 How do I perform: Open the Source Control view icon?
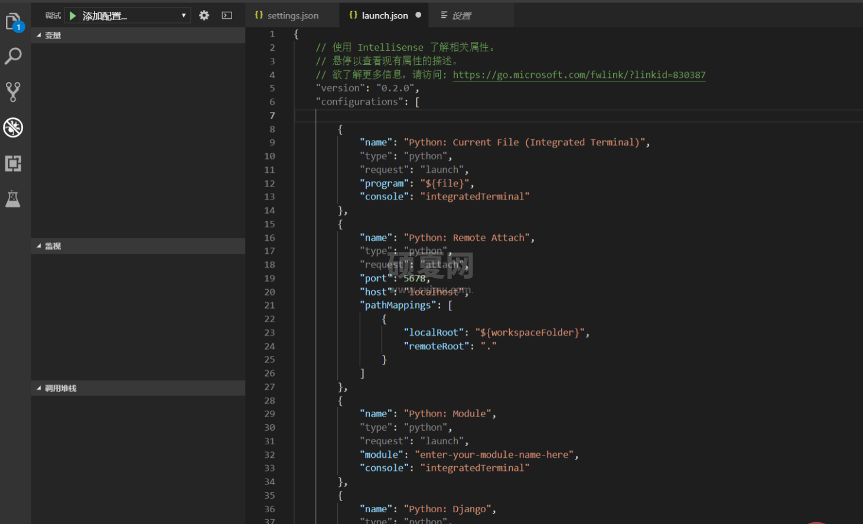(x=13, y=91)
